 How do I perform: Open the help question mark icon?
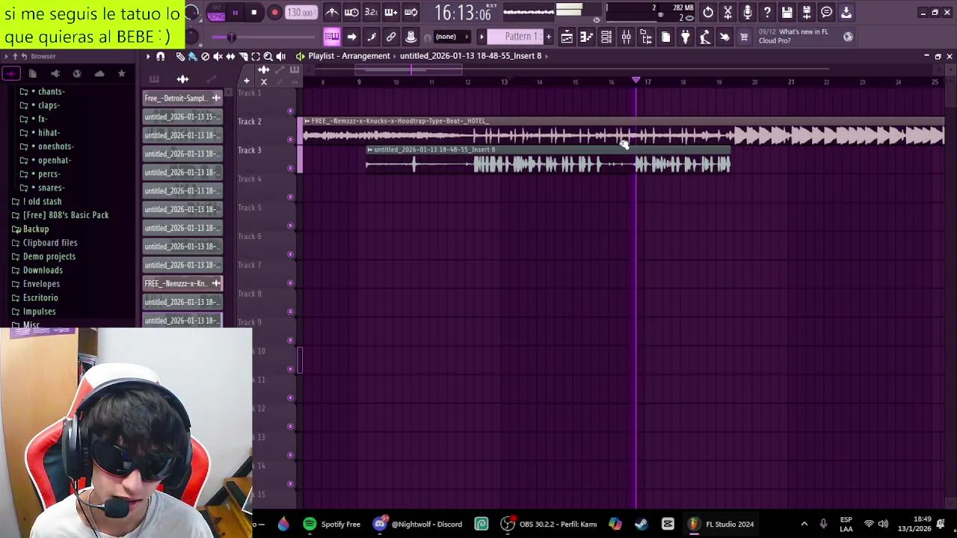click(x=767, y=12)
